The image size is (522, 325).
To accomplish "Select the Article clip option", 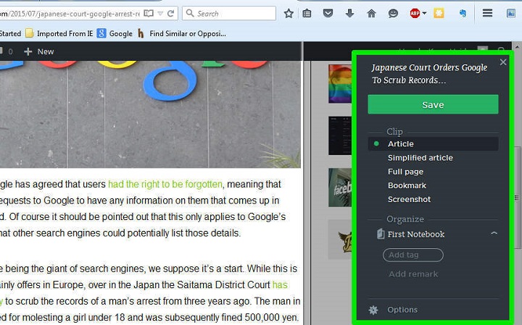I will click(x=433, y=144).
